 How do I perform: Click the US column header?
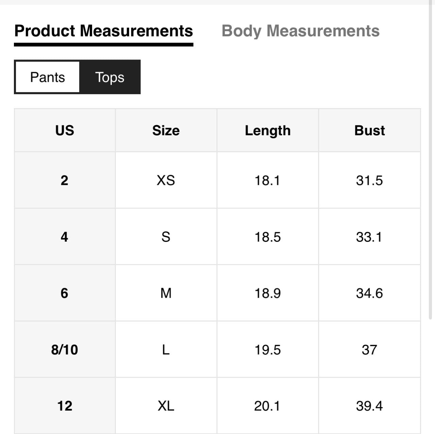(65, 131)
